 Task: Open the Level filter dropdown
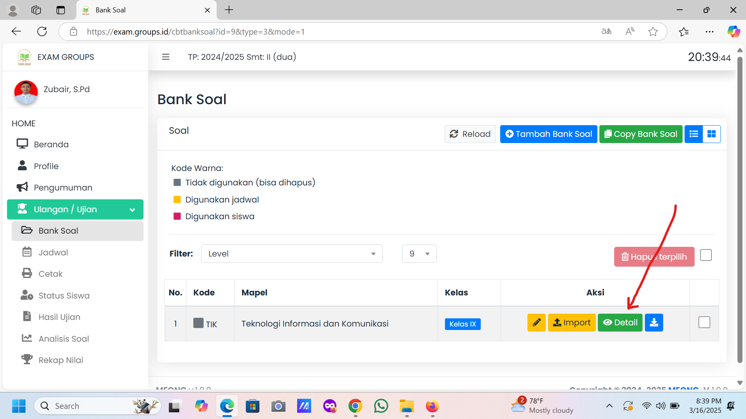click(x=292, y=254)
